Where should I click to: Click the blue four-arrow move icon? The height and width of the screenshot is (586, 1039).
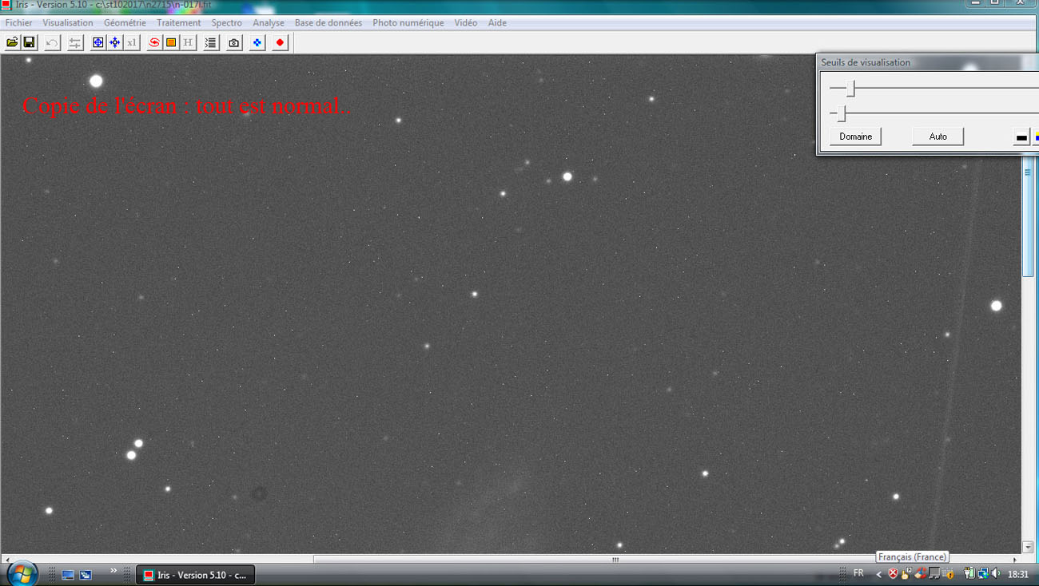[114, 42]
